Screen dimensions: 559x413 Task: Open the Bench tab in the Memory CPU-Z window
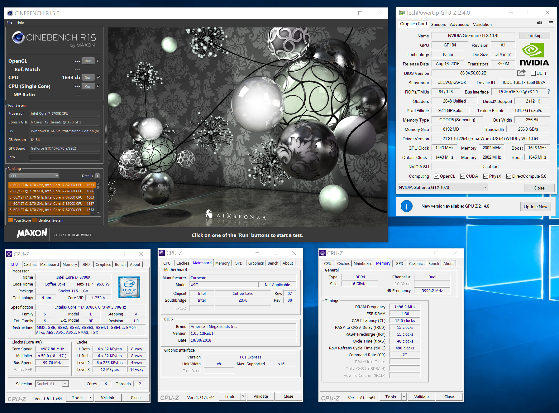[433, 263]
